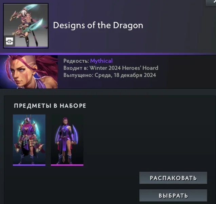The width and height of the screenshot is (216, 204).
Task: Click the purple rarity bar under first item
Action: click(x=29, y=165)
